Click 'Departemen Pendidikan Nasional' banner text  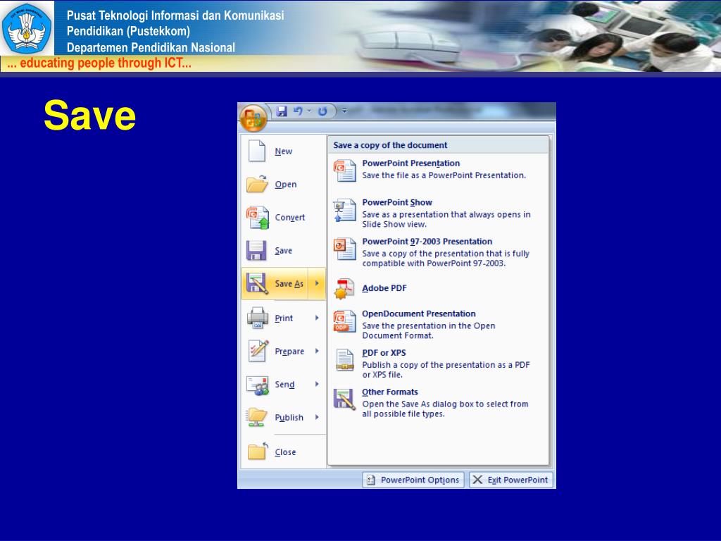[151, 47]
